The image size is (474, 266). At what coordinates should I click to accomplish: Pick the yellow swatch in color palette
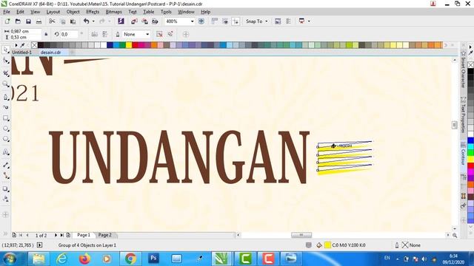point(129,45)
